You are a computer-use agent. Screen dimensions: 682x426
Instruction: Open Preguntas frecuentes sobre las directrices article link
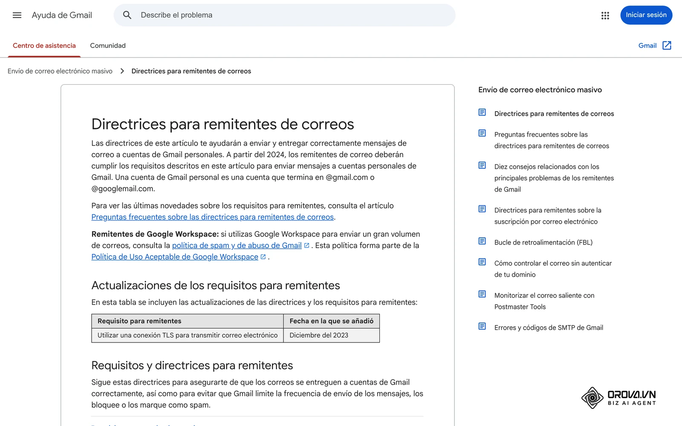tap(212, 217)
